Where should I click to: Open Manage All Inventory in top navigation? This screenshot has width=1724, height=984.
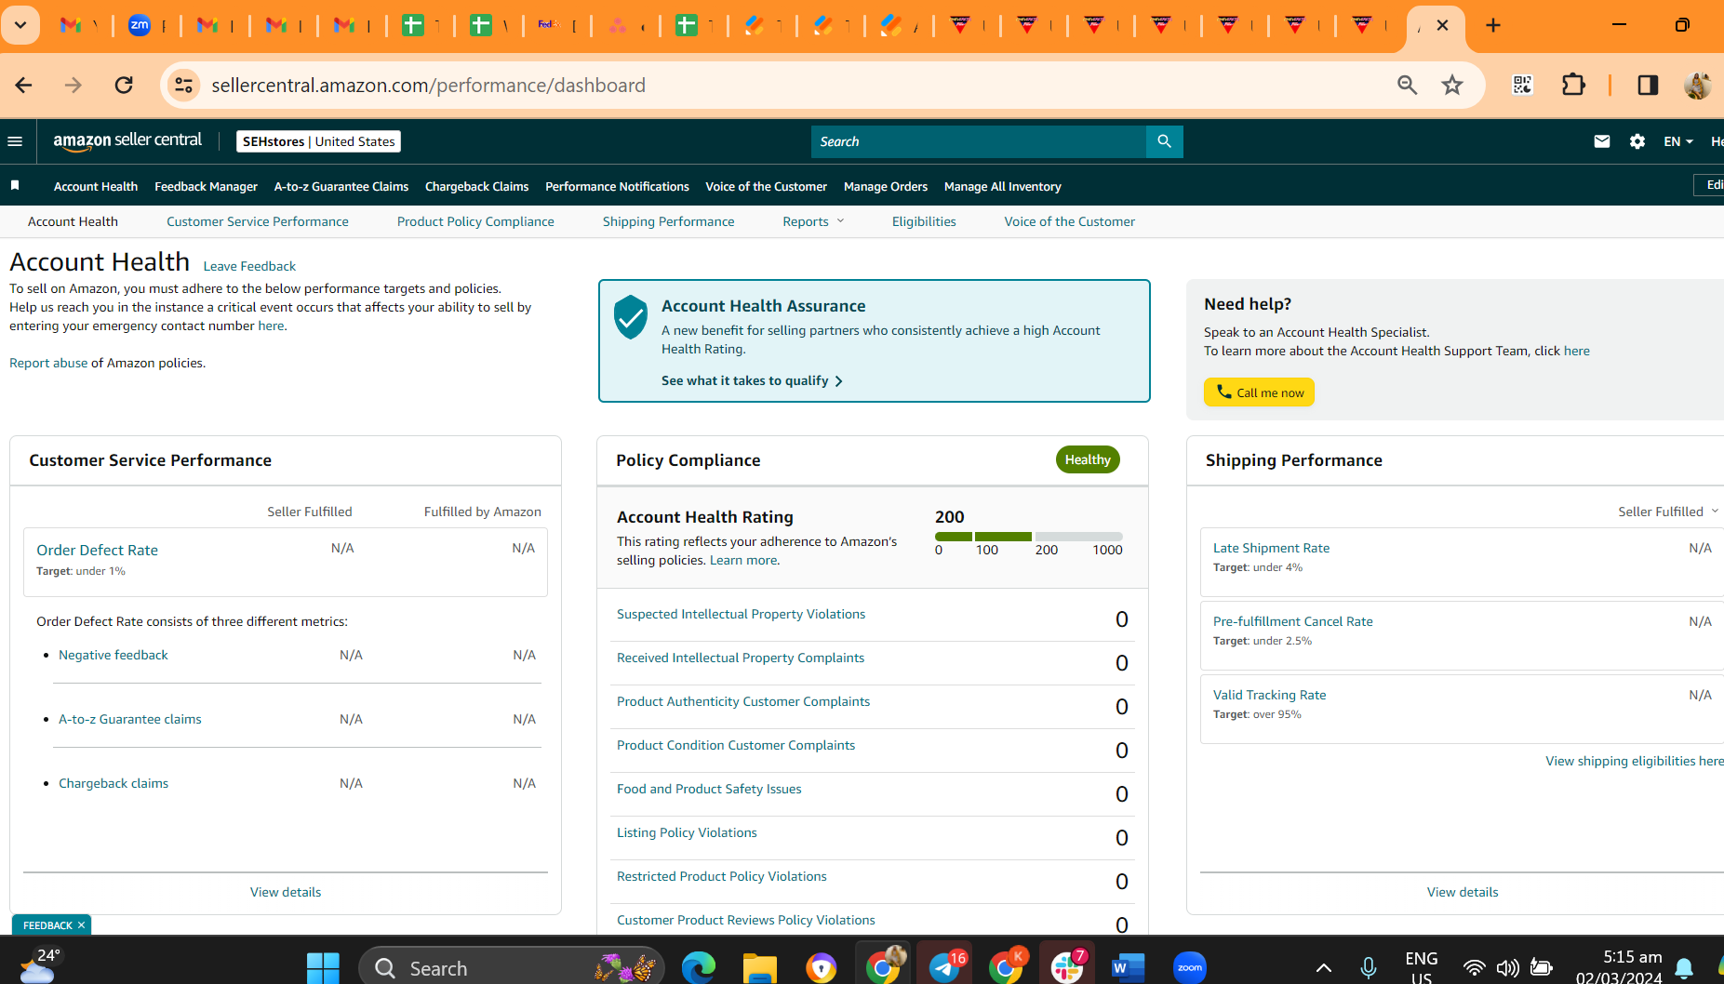tap(1003, 186)
